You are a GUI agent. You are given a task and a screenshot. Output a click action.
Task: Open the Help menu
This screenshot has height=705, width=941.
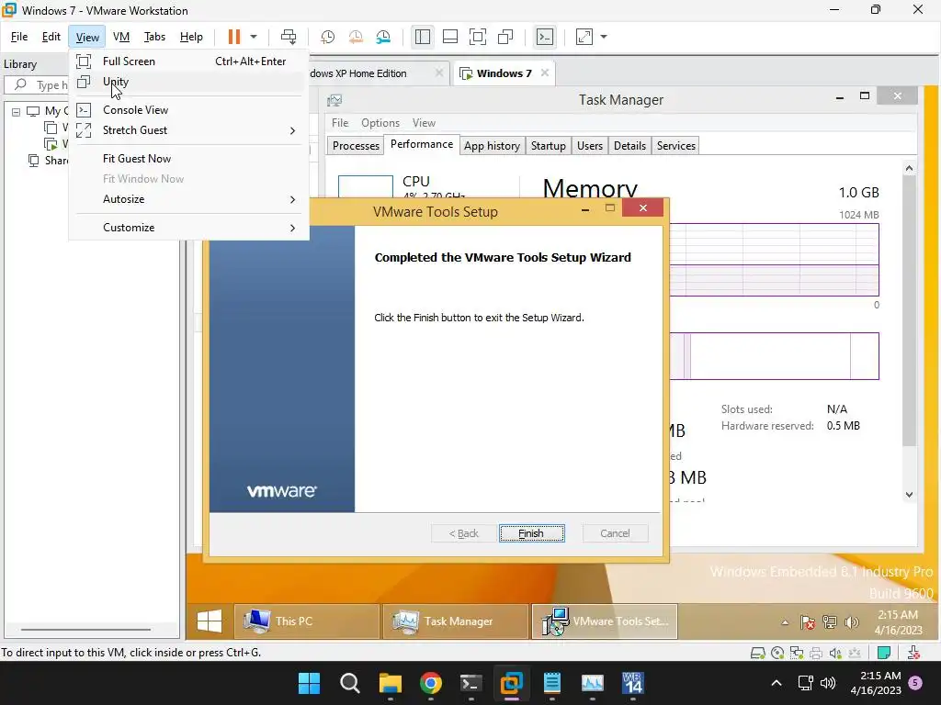pyautogui.click(x=191, y=37)
